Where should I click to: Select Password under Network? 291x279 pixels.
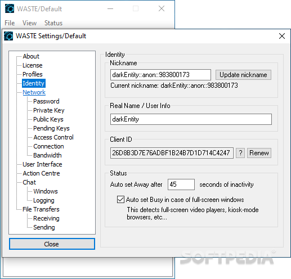[x=46, y=101]
